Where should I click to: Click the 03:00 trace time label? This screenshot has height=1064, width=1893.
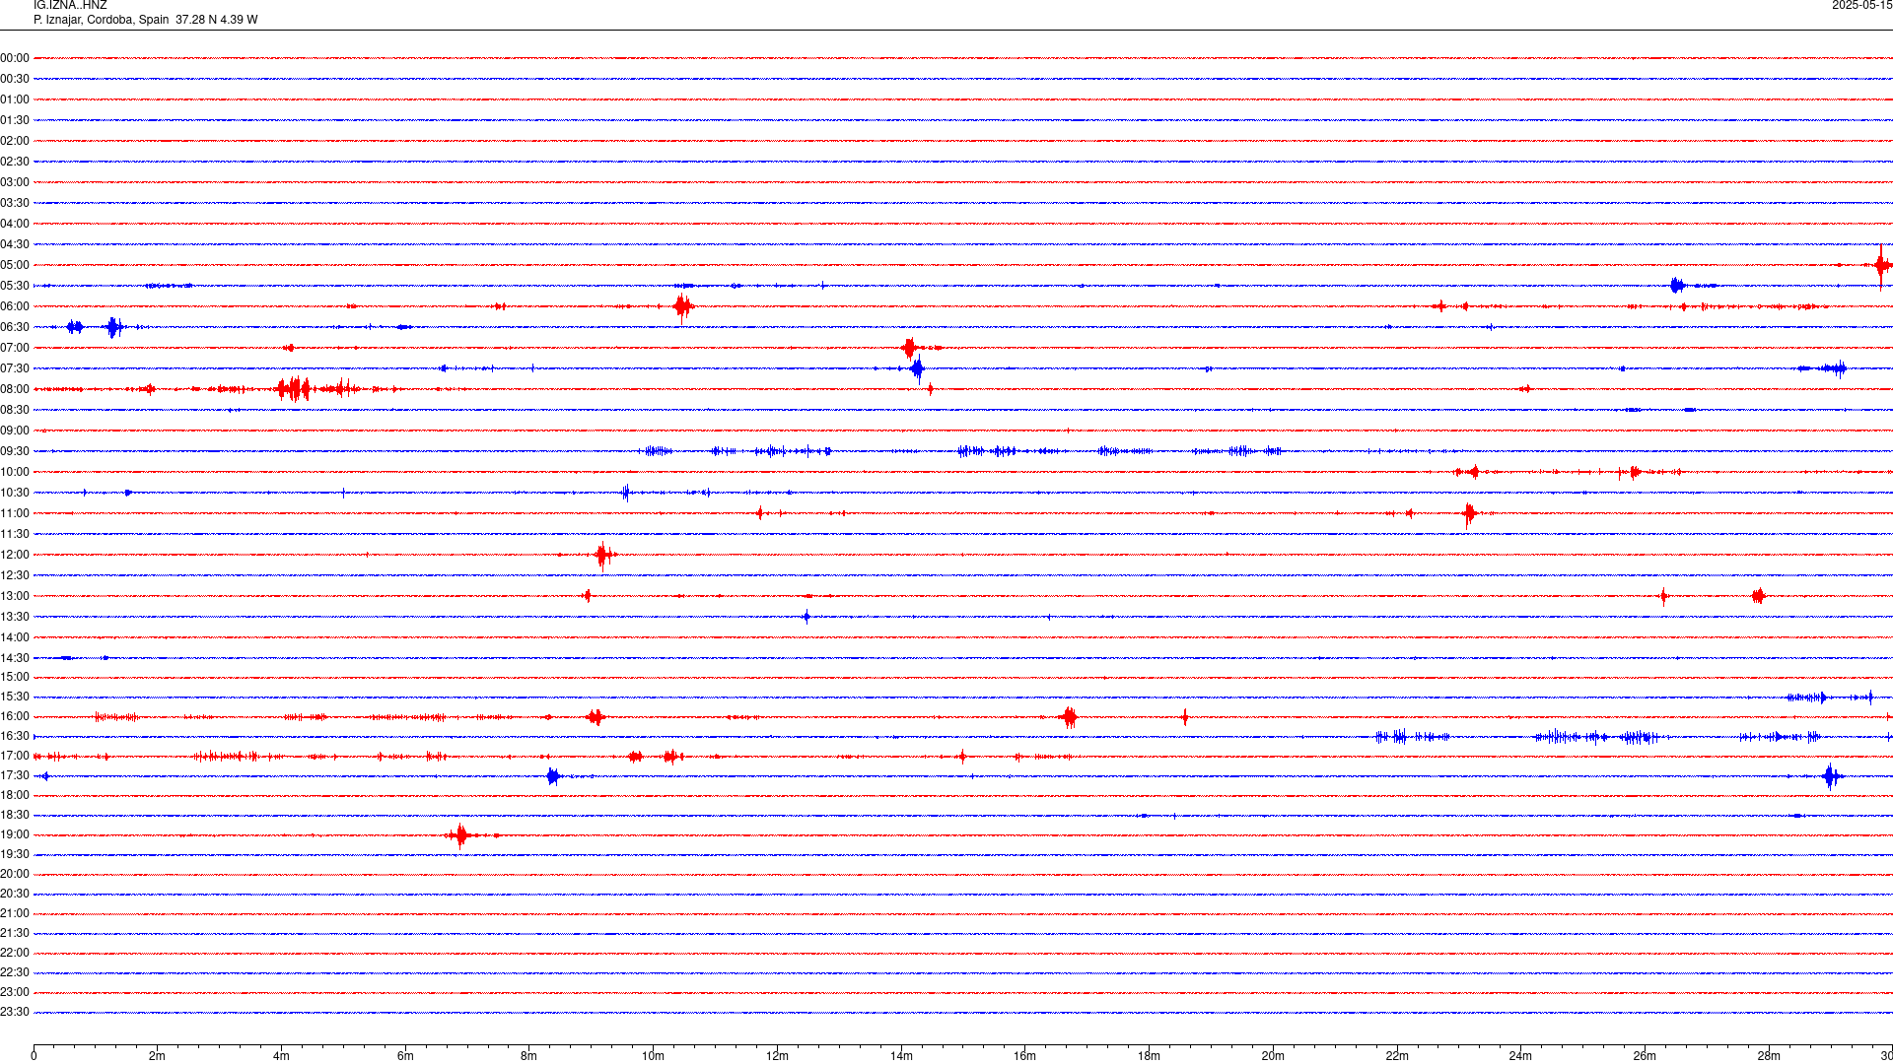click(15, 182)
